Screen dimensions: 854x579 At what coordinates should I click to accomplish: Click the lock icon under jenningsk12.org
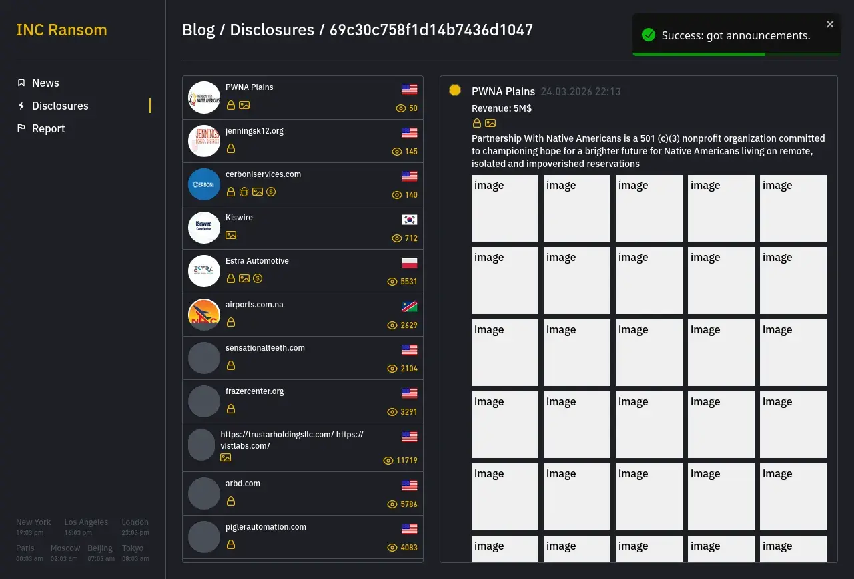231,148
